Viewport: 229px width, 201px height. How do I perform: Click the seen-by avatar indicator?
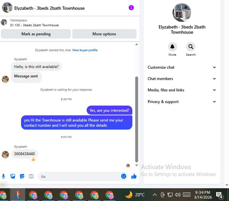[128, 165]
